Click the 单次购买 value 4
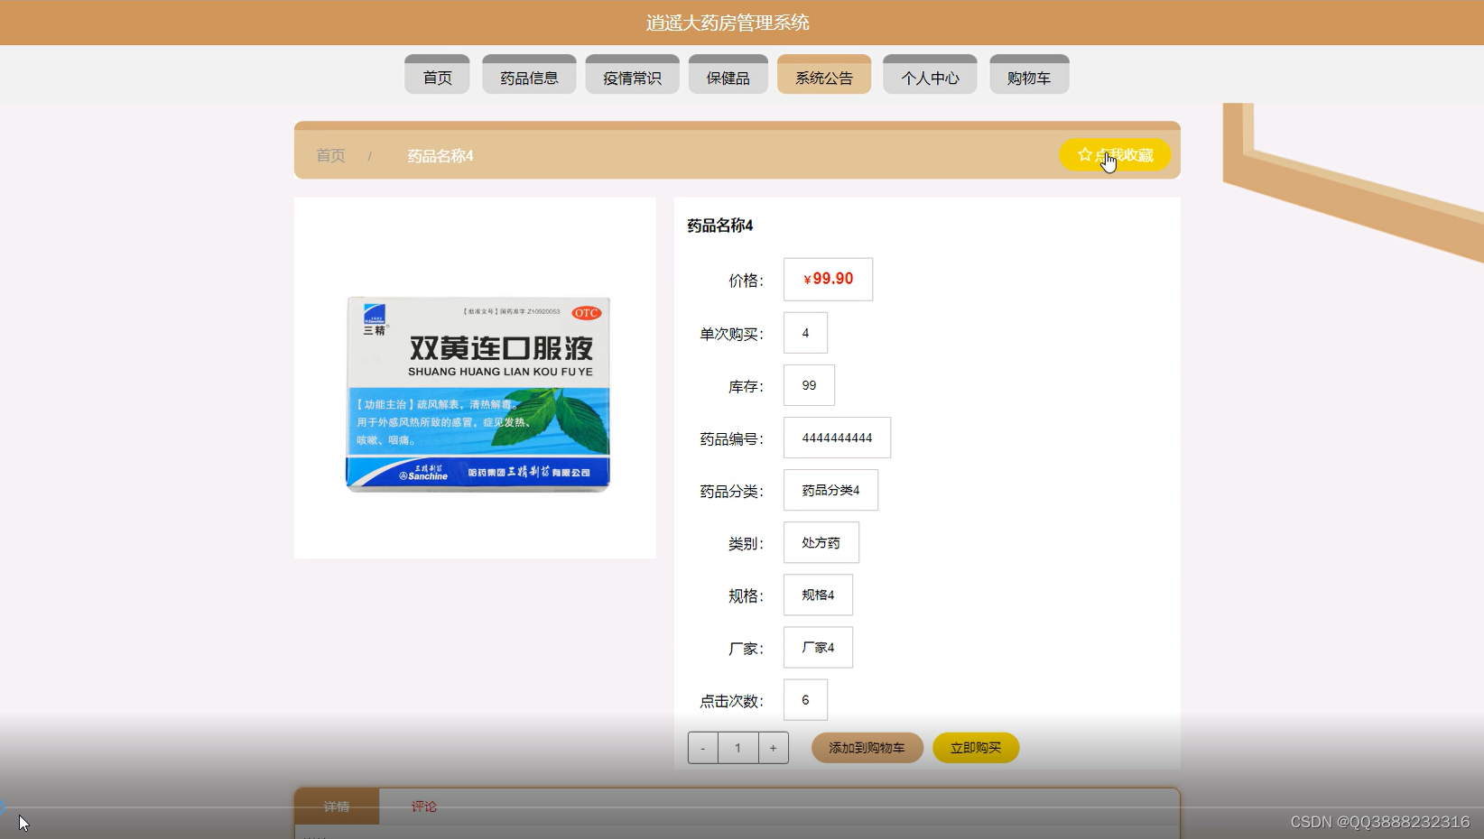This screenshot has width=1484, height=839. (805, 333)
